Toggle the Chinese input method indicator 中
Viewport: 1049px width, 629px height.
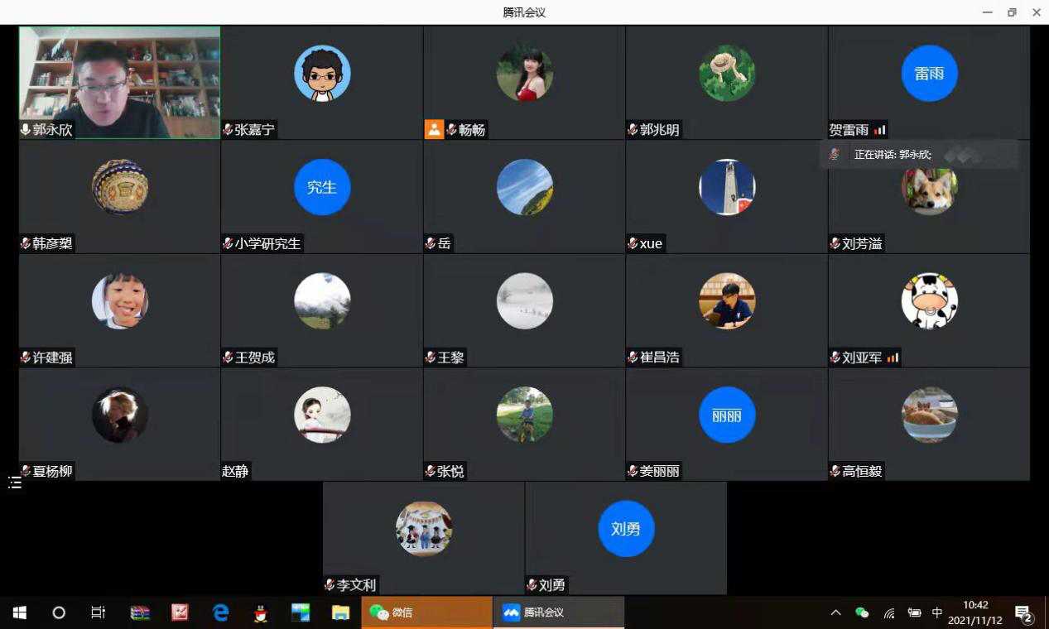pos(937,612)
